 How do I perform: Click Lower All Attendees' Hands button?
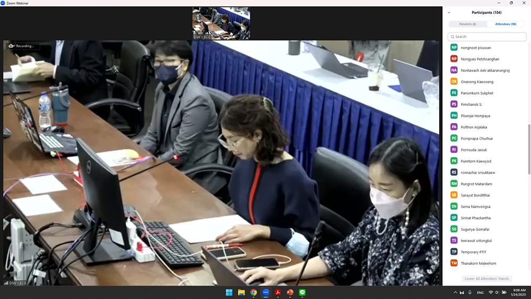486,279
